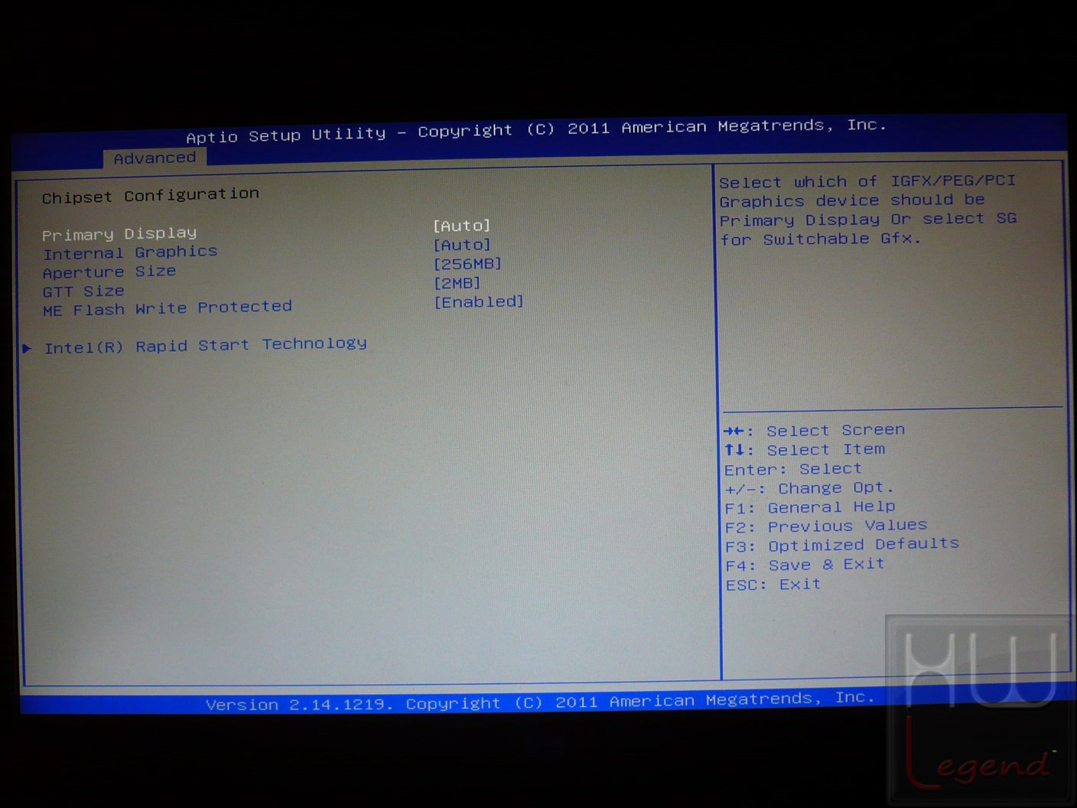Change the Primary Display [Auto] value
Viewport: 1077px width, 808px height.
tap(461, 226)
